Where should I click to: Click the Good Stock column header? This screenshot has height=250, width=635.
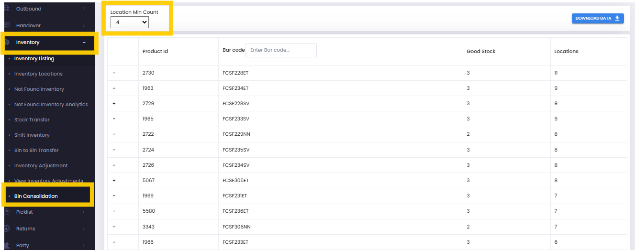(481, 51)
